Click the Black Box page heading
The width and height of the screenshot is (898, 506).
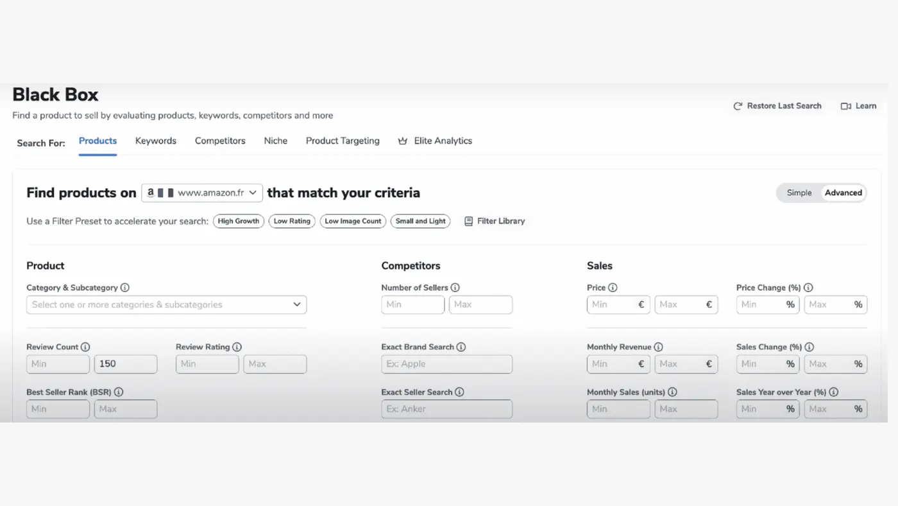tap(56, 94)
